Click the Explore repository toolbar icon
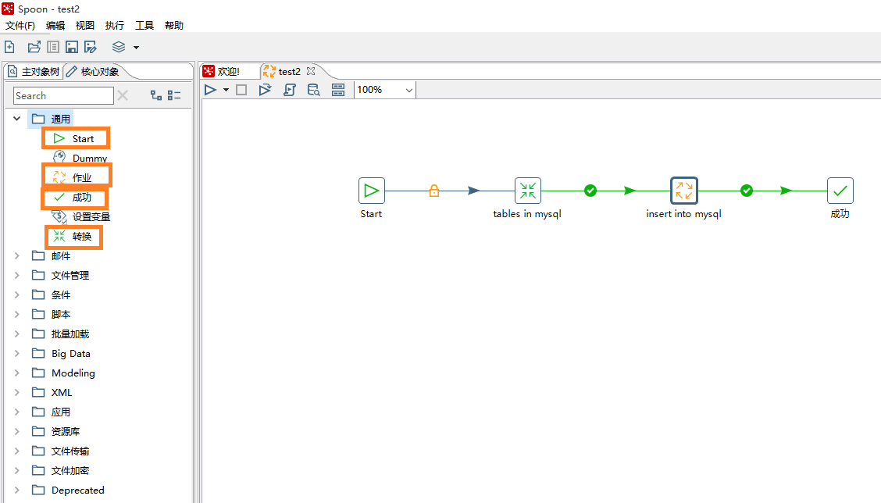This screenshot has width=881, height=503. click(x=53, y=47)
